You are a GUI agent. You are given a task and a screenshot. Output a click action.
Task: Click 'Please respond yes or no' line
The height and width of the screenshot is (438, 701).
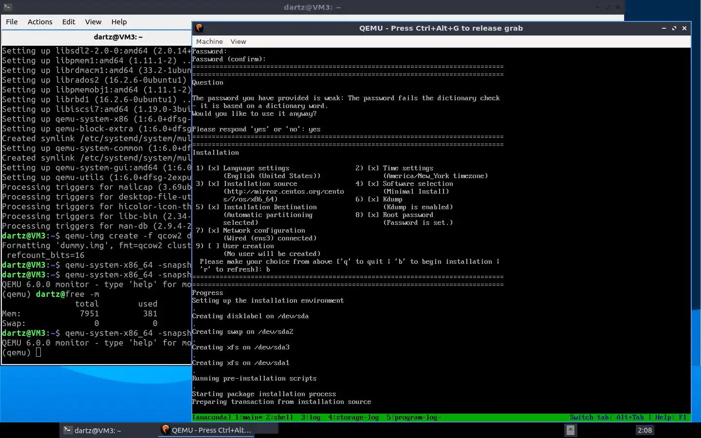[x=256, y=129]
